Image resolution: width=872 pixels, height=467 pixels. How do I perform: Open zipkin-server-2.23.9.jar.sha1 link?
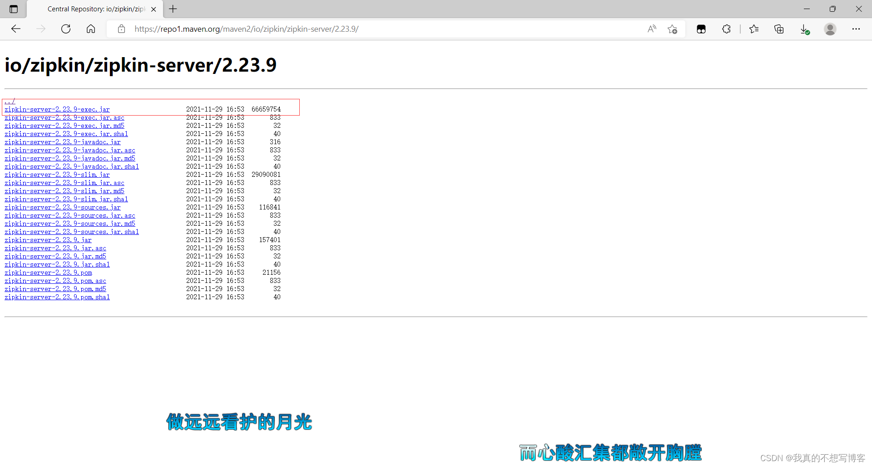click(57, 264)
